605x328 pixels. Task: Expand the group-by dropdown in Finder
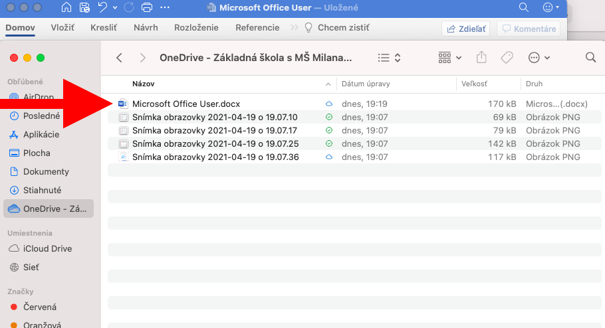(x=450, y=58)
